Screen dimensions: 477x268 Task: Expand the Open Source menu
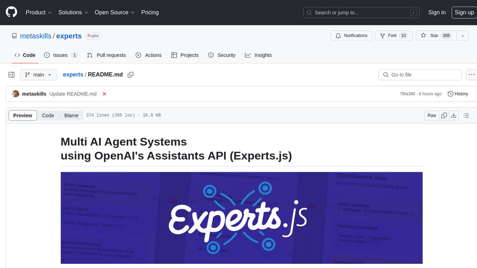pos(115,12)
